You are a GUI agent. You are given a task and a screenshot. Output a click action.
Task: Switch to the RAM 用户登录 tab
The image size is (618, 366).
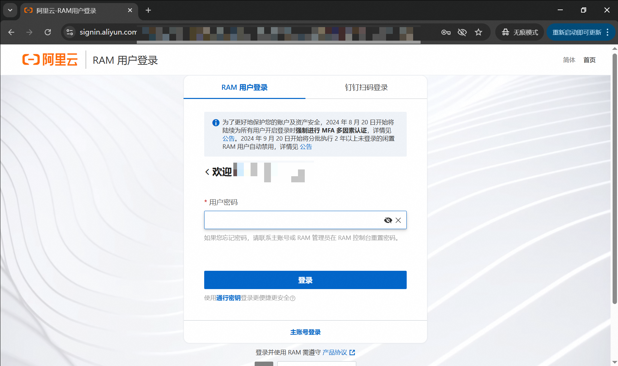[x=244, y=87]
